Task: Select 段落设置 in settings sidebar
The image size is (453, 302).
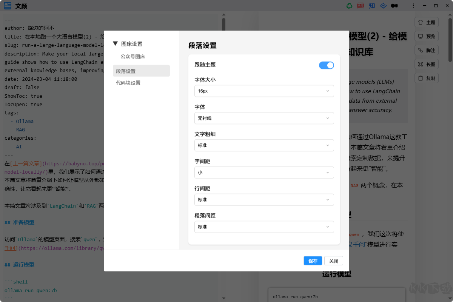Action: point(141,71)
